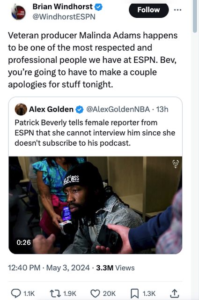
Task: Click the Follow button
Action: click(x=149, y=10)
